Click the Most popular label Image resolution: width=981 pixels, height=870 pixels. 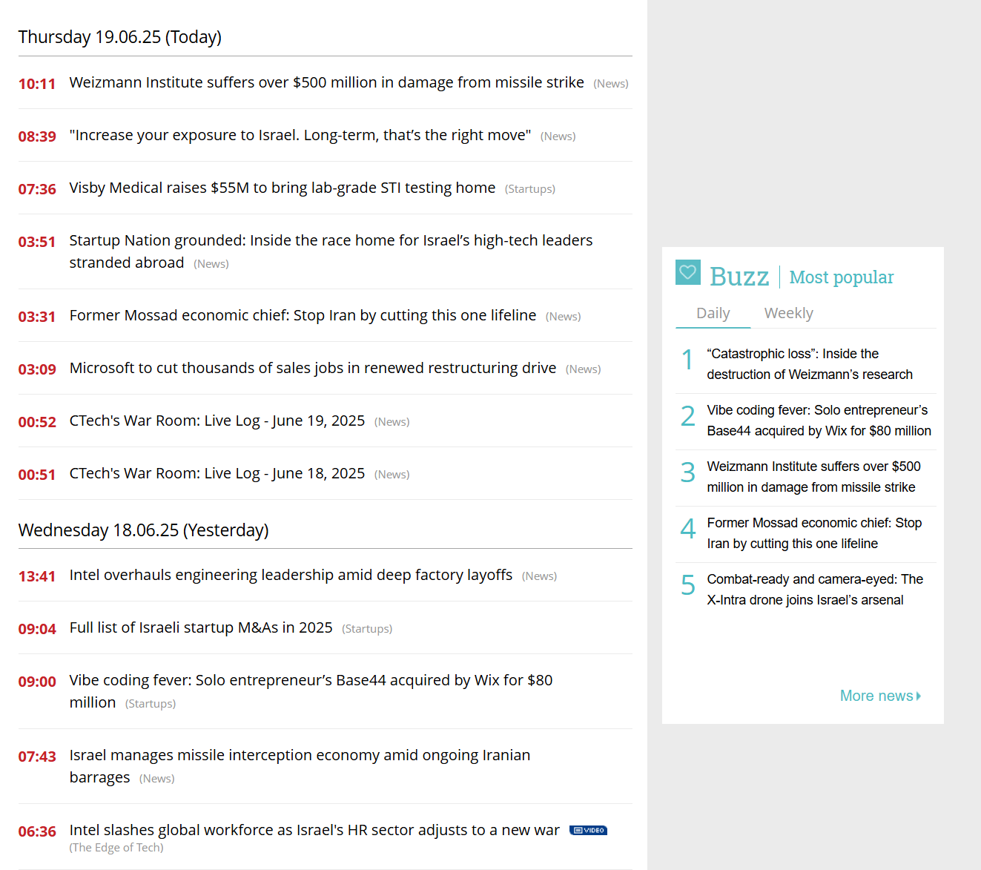tap(841, 277)
